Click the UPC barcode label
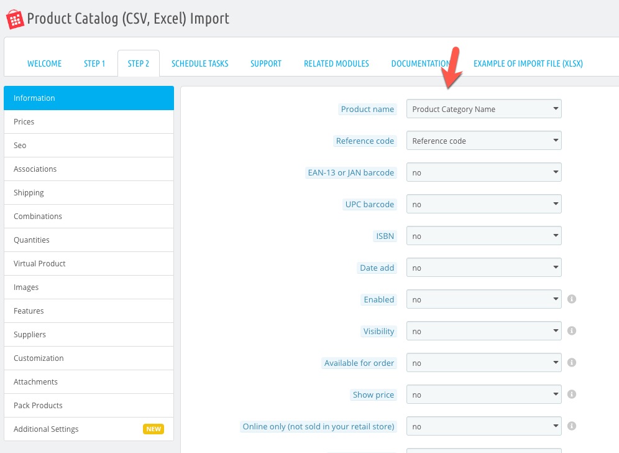This screenshot has width=619, height=453. point(370,204)
